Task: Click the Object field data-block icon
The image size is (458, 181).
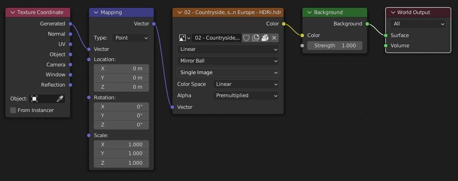Action: [x=34, y=99]
